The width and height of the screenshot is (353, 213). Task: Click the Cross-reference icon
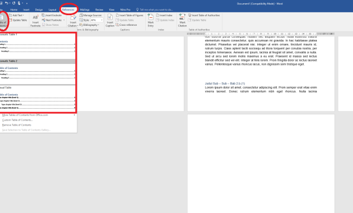(x=118, y=25)
